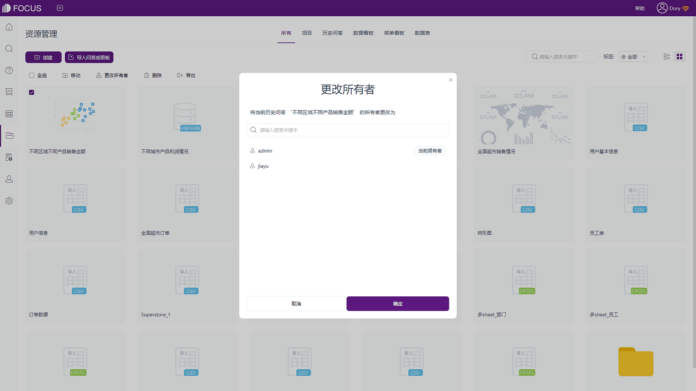Open the resource folder icon in sidebar

9,135
